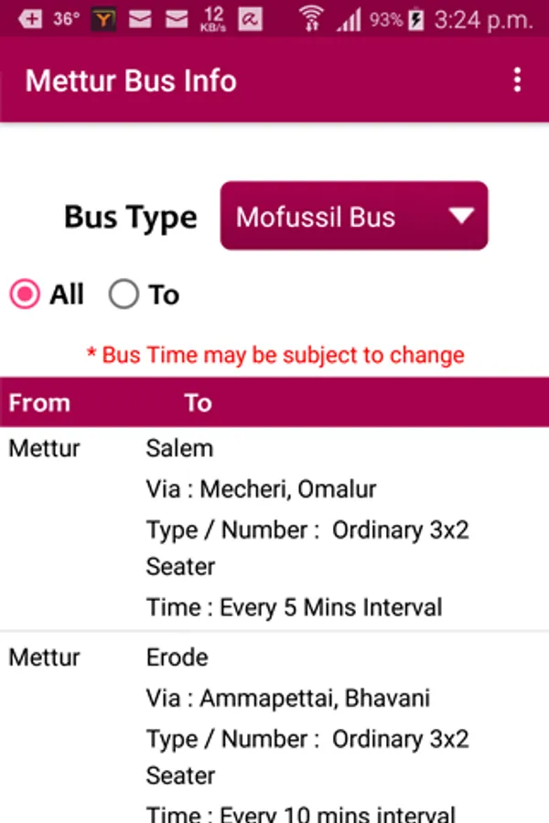Tap the first mail notification icon
Screen dimensions: 549x823
tap(140, 19)
